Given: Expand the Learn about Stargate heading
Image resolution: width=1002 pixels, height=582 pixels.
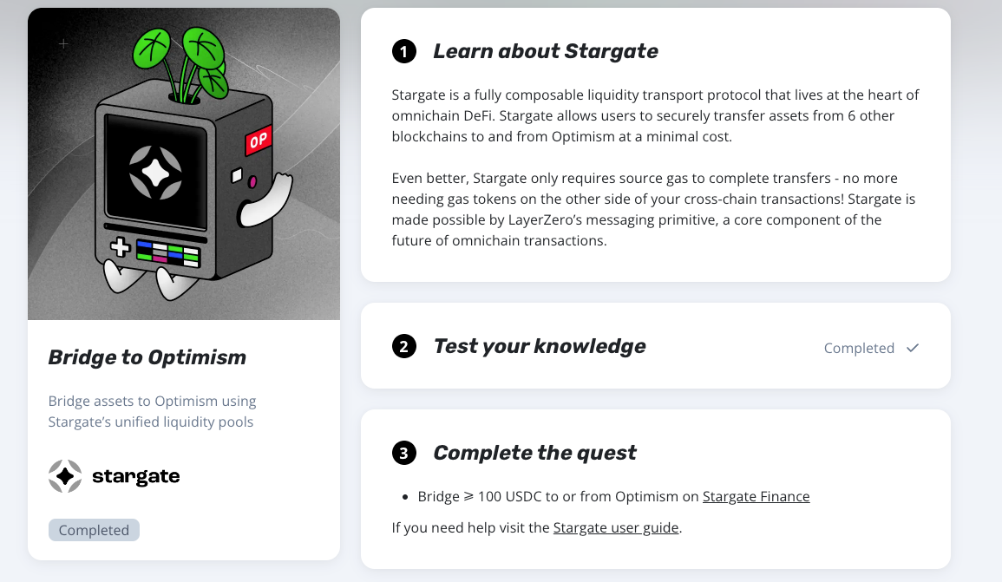Looking at the screenshot, I should [x=545, y=51].
